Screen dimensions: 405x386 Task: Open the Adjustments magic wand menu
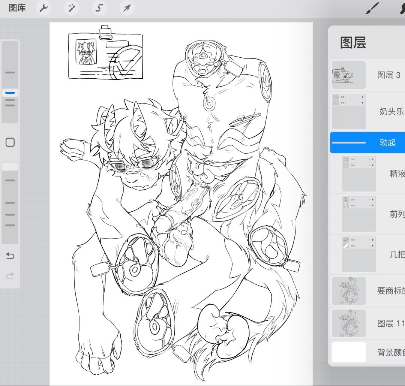click(x=71, y=8)
